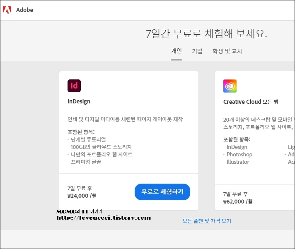Click 7일 무료 후 text in InDesign card
The height and width of the screenshot is (249, 295).
[x=80, y=188]
